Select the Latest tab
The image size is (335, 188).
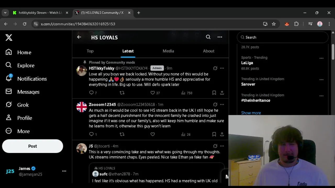coord(128,51)
